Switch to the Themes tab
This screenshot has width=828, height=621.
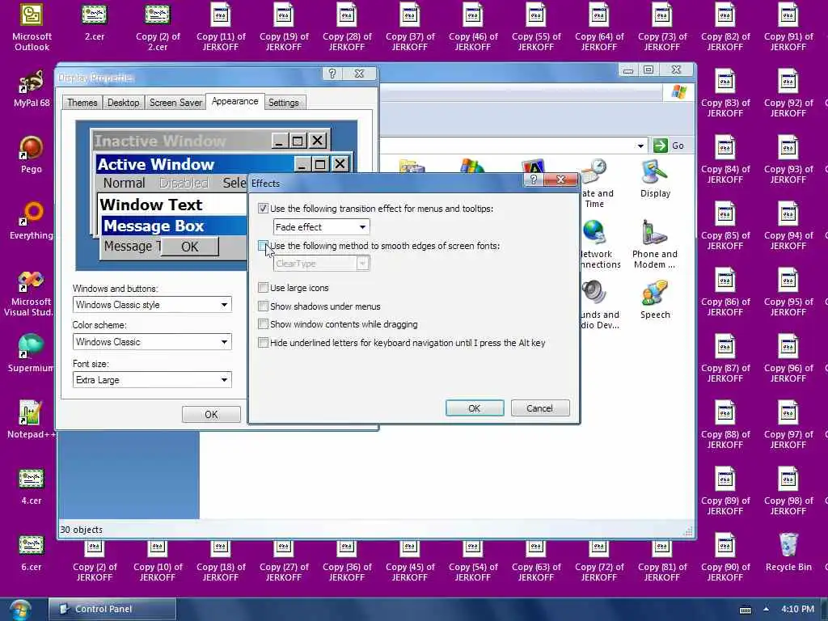click(x=82, y=103)
